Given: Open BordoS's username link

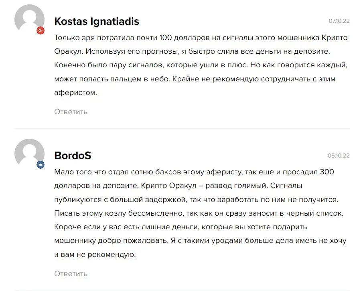Looking at the screenshot, I should [x=73, y=156].
